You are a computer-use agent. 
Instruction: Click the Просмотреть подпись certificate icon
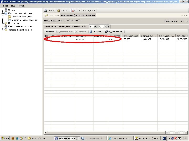click(72, 10)
